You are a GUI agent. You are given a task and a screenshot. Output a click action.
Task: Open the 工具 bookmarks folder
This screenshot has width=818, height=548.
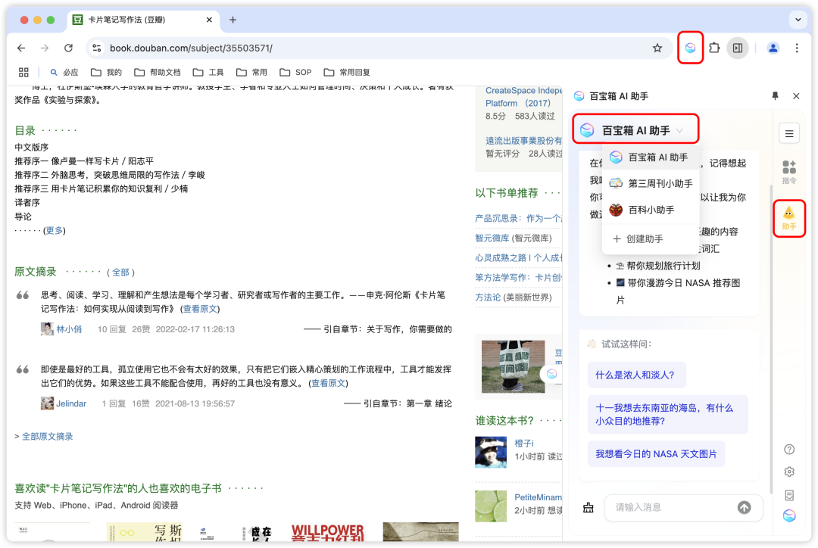208,72
